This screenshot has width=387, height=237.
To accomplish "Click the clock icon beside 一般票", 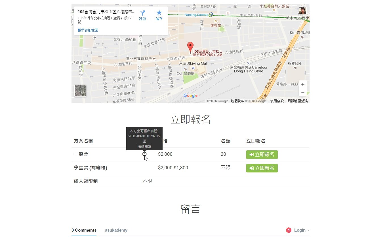I will [x=145, y=154].
